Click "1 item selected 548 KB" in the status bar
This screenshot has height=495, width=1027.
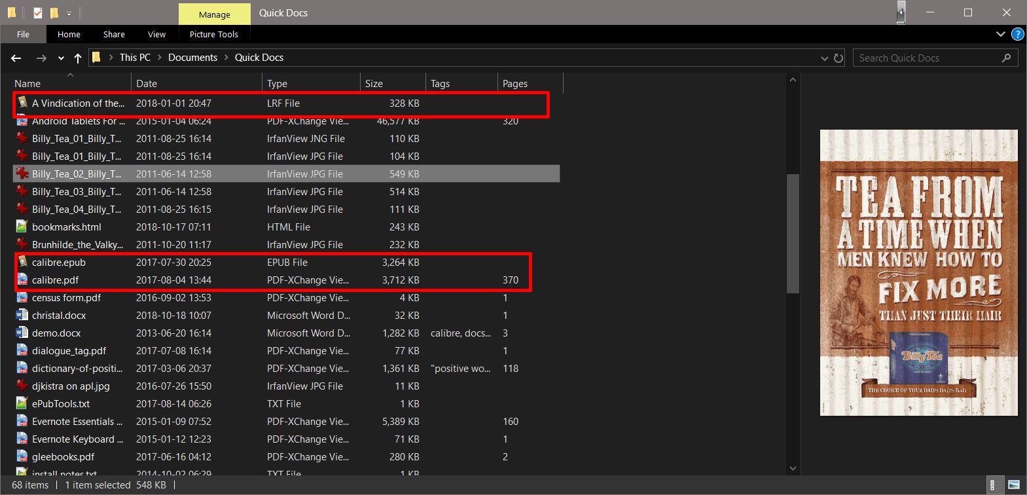pos(115,485)
